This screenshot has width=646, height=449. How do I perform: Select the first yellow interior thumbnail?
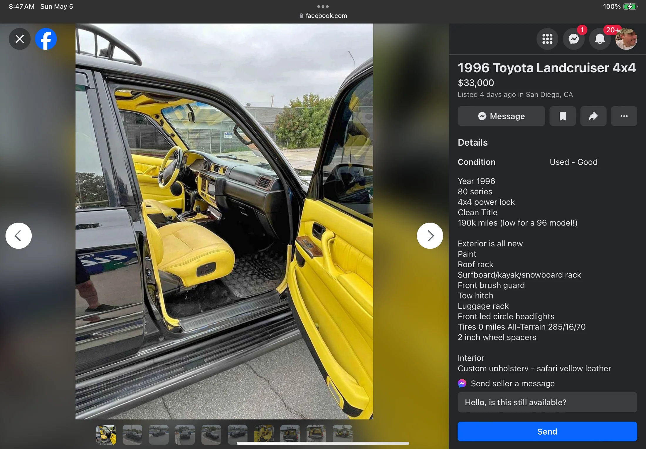pos(106,435)
